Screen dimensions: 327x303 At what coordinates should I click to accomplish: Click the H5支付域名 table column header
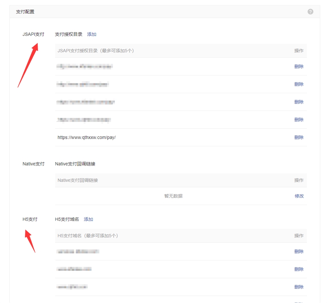tap(88, 236)
